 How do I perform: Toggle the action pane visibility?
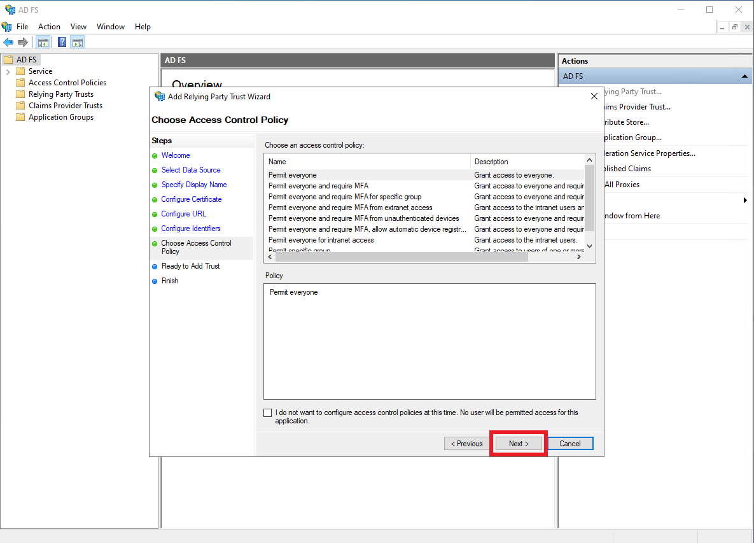(77, 42)
